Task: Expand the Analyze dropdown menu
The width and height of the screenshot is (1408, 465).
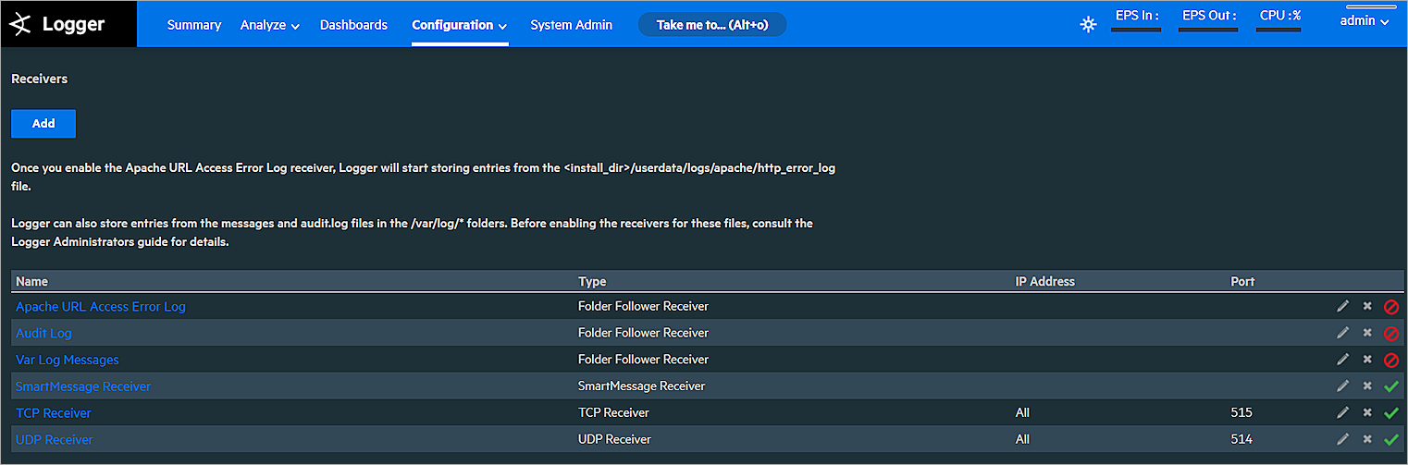Action: click(269, 26)
